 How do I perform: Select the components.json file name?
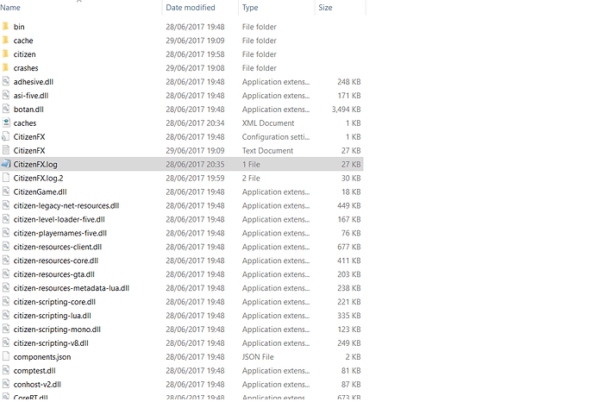pyautogui.click(x=42, y=357)
